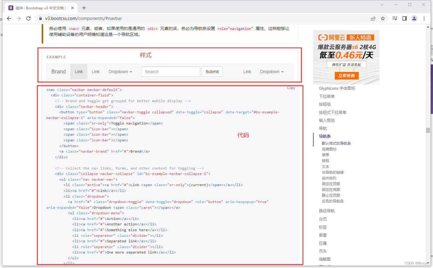Image resolution: width=433 pixels, height=268 pixels.
Task: Copy the code with the Copy button
Action: (x=291, y=88)
